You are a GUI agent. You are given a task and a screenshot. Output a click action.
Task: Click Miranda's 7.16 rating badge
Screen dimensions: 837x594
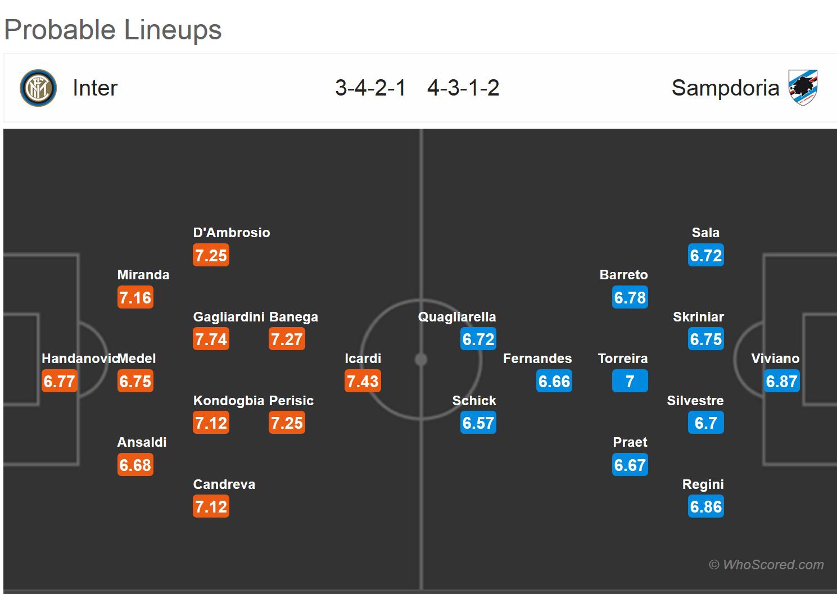(135, 297)
